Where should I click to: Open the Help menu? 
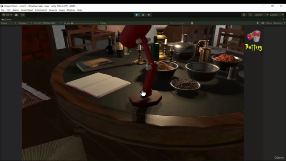[x=80, y=10]
